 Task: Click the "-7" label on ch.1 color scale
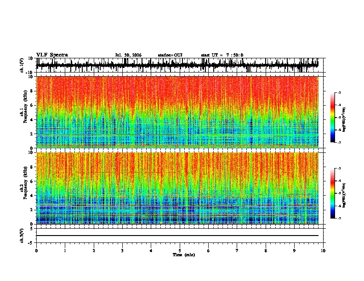click(x=339, y=142)
